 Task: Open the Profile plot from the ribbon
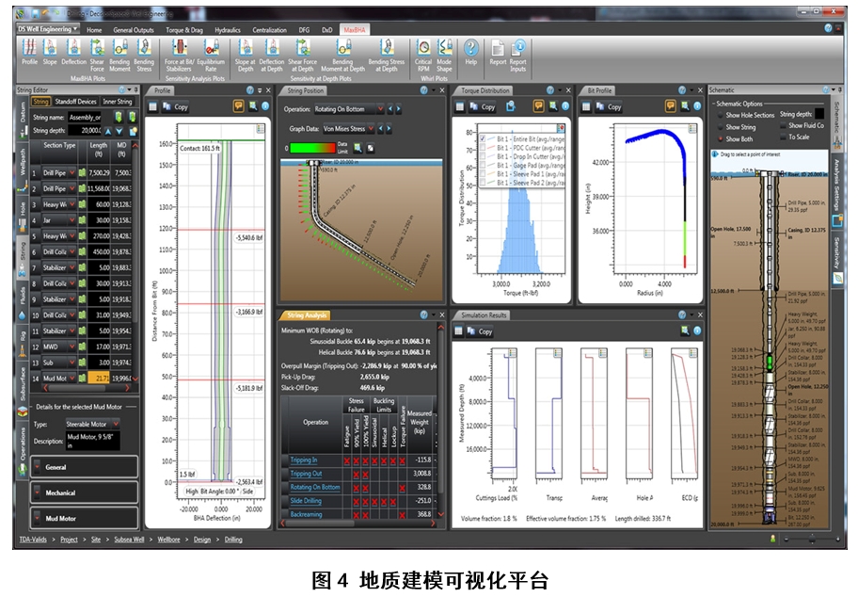pos(29,53)
